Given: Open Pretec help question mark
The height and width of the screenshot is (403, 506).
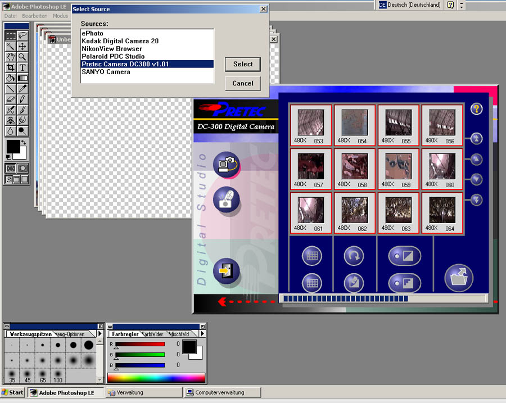Looking at the screenshot, I should [x=476, y=109].
